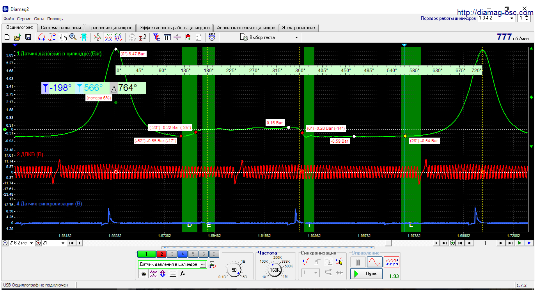
Task: Switch to Анализ давления в цилиндре tab
Action: pyautogui.click(x=246, y=28)
